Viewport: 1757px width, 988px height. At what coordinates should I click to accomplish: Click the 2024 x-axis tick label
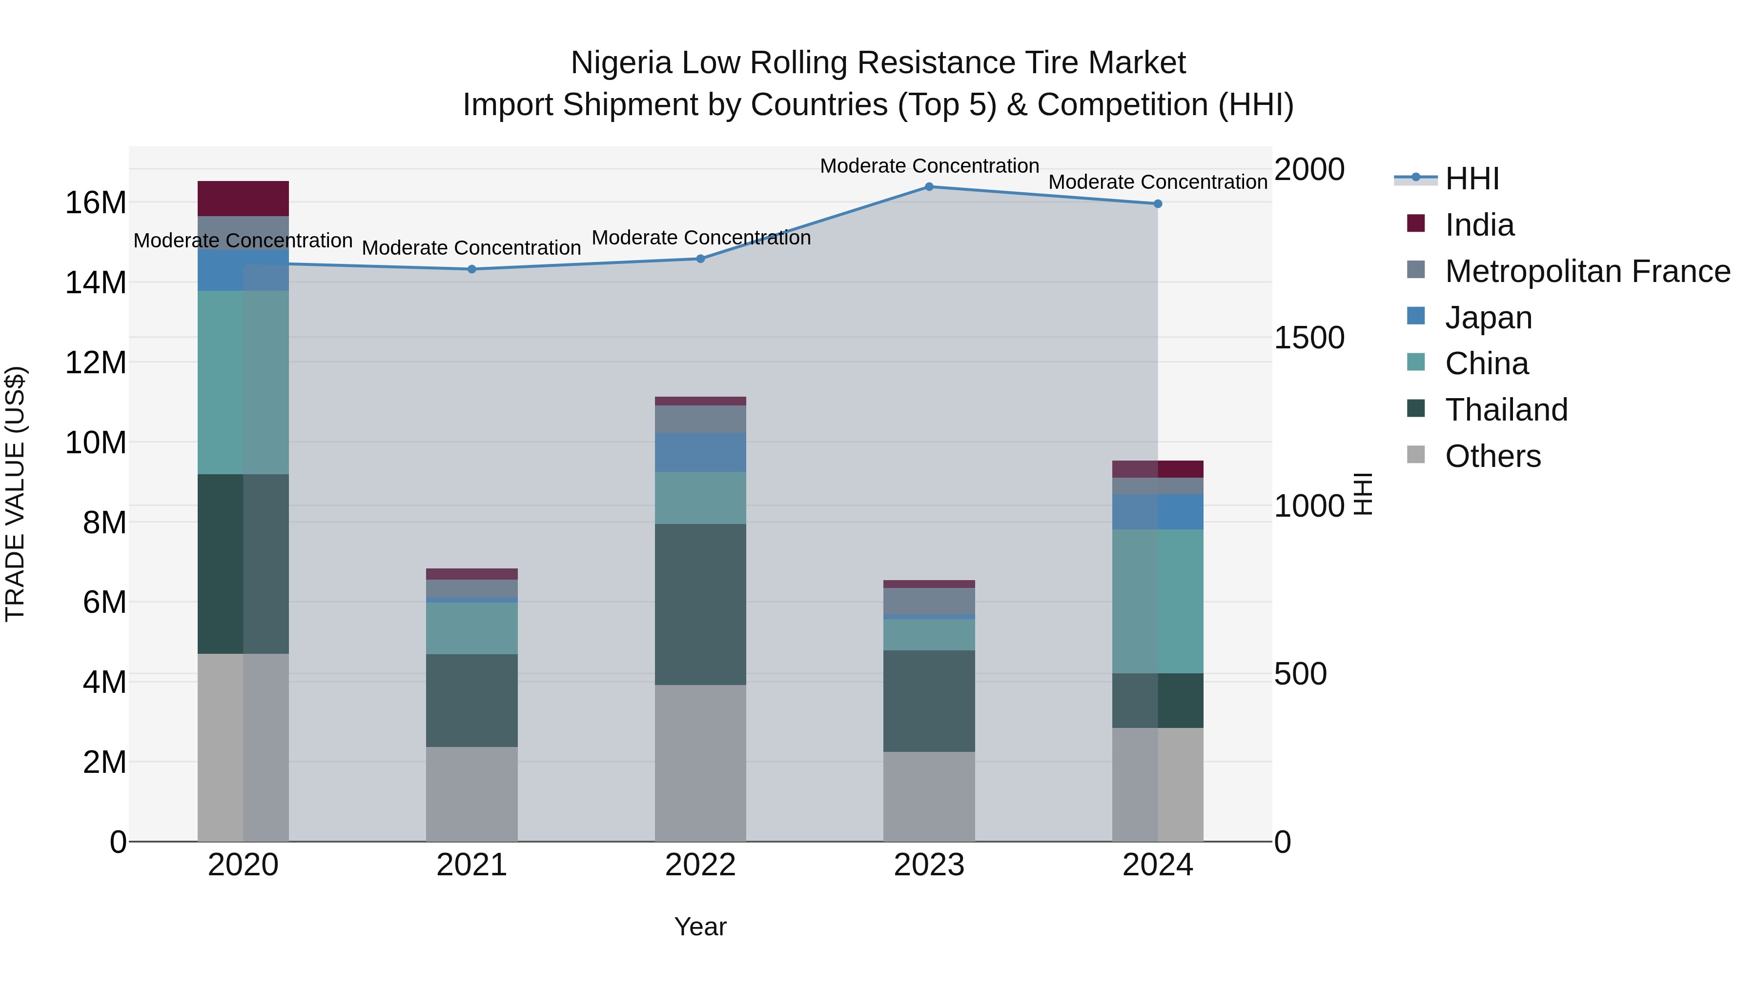pyautogui.click(x=1158, y=865)
